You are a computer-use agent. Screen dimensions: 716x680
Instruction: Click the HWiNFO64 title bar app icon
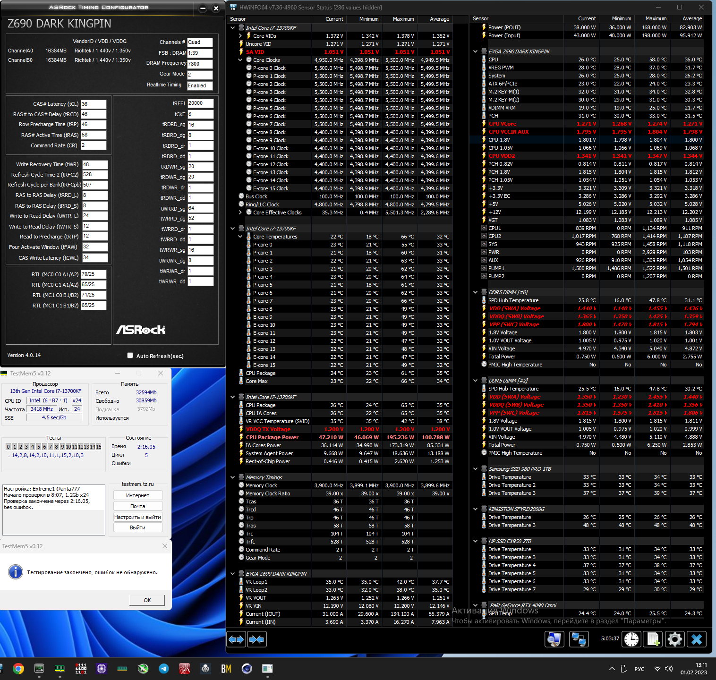pyautogui.click(x=233, y=7)
